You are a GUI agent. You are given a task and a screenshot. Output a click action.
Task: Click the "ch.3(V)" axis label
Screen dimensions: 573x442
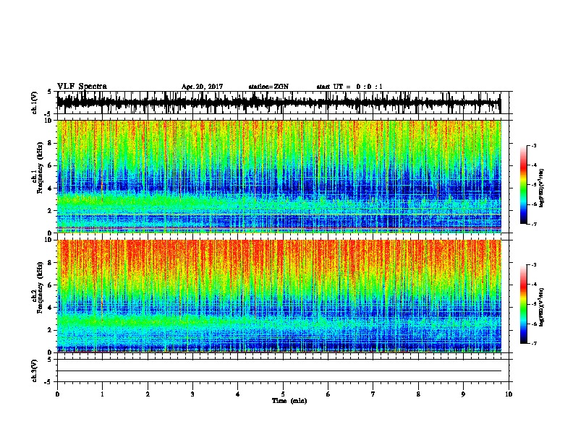point(35,370)
